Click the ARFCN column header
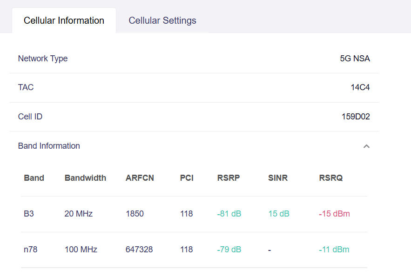The width and height of the screenshot is (411, 276). (x=140, y=178)
